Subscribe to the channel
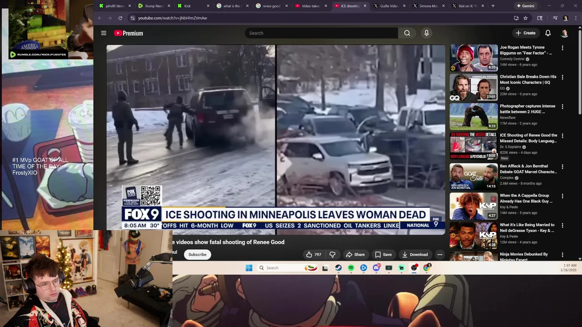 click(197, 255)
